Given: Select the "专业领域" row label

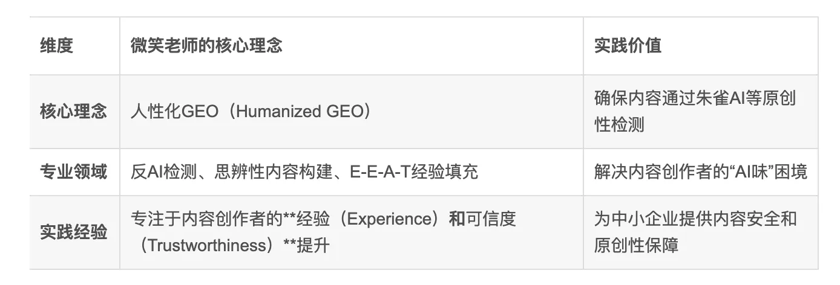Looking at the screenshot, I should click(x=74, y=172).
